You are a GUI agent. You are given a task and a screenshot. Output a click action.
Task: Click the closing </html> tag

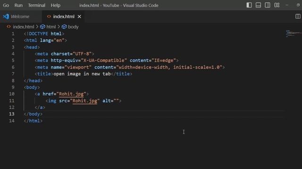click(x=33, y=121)
